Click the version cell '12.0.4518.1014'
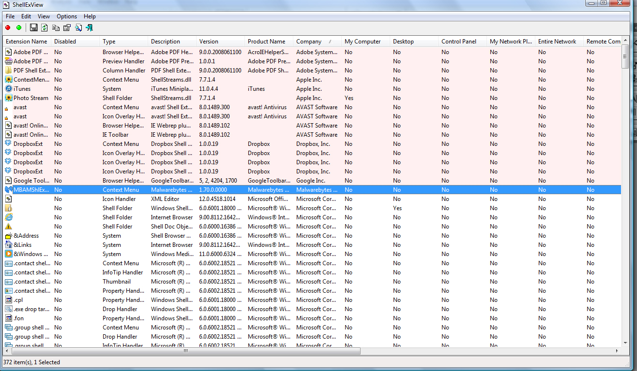637x371 pixels. click(217, 199)
